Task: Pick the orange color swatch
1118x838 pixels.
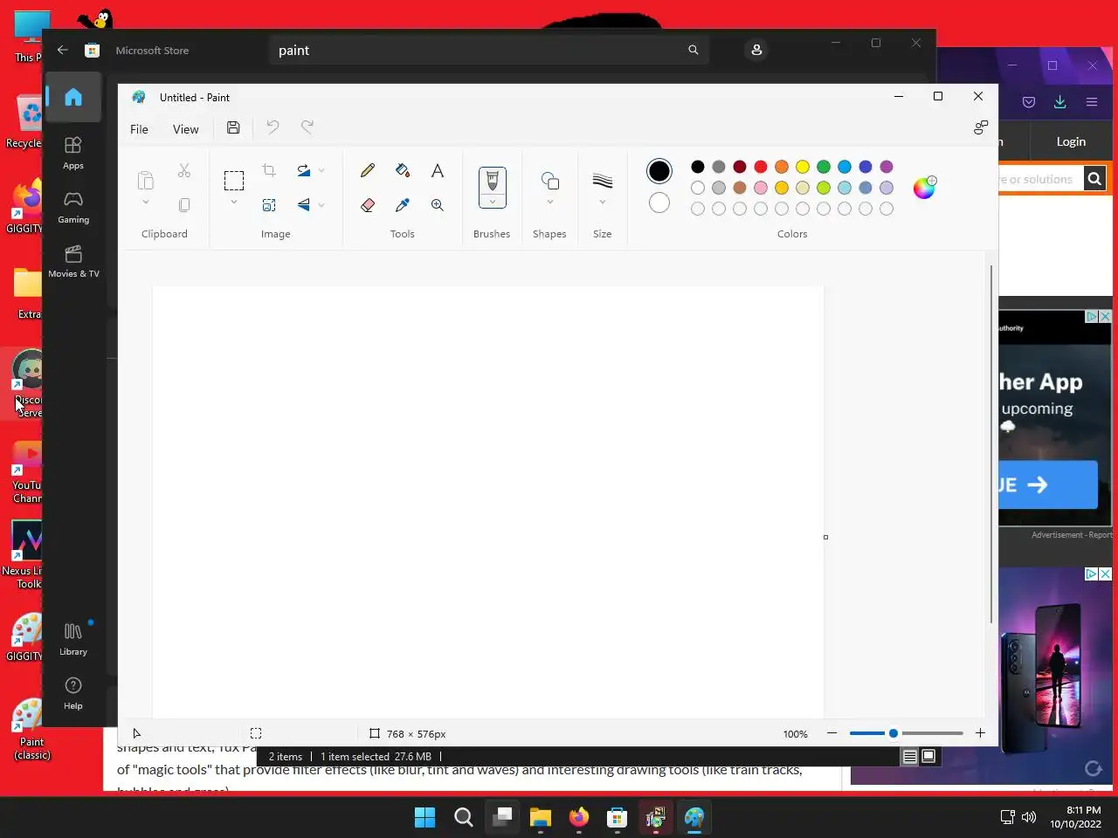Action: coord(782,167)
